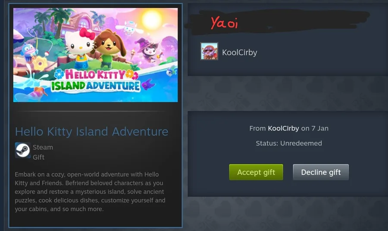Click the Decline gift button
Screen dimensions: 388x231
(321, 172)
